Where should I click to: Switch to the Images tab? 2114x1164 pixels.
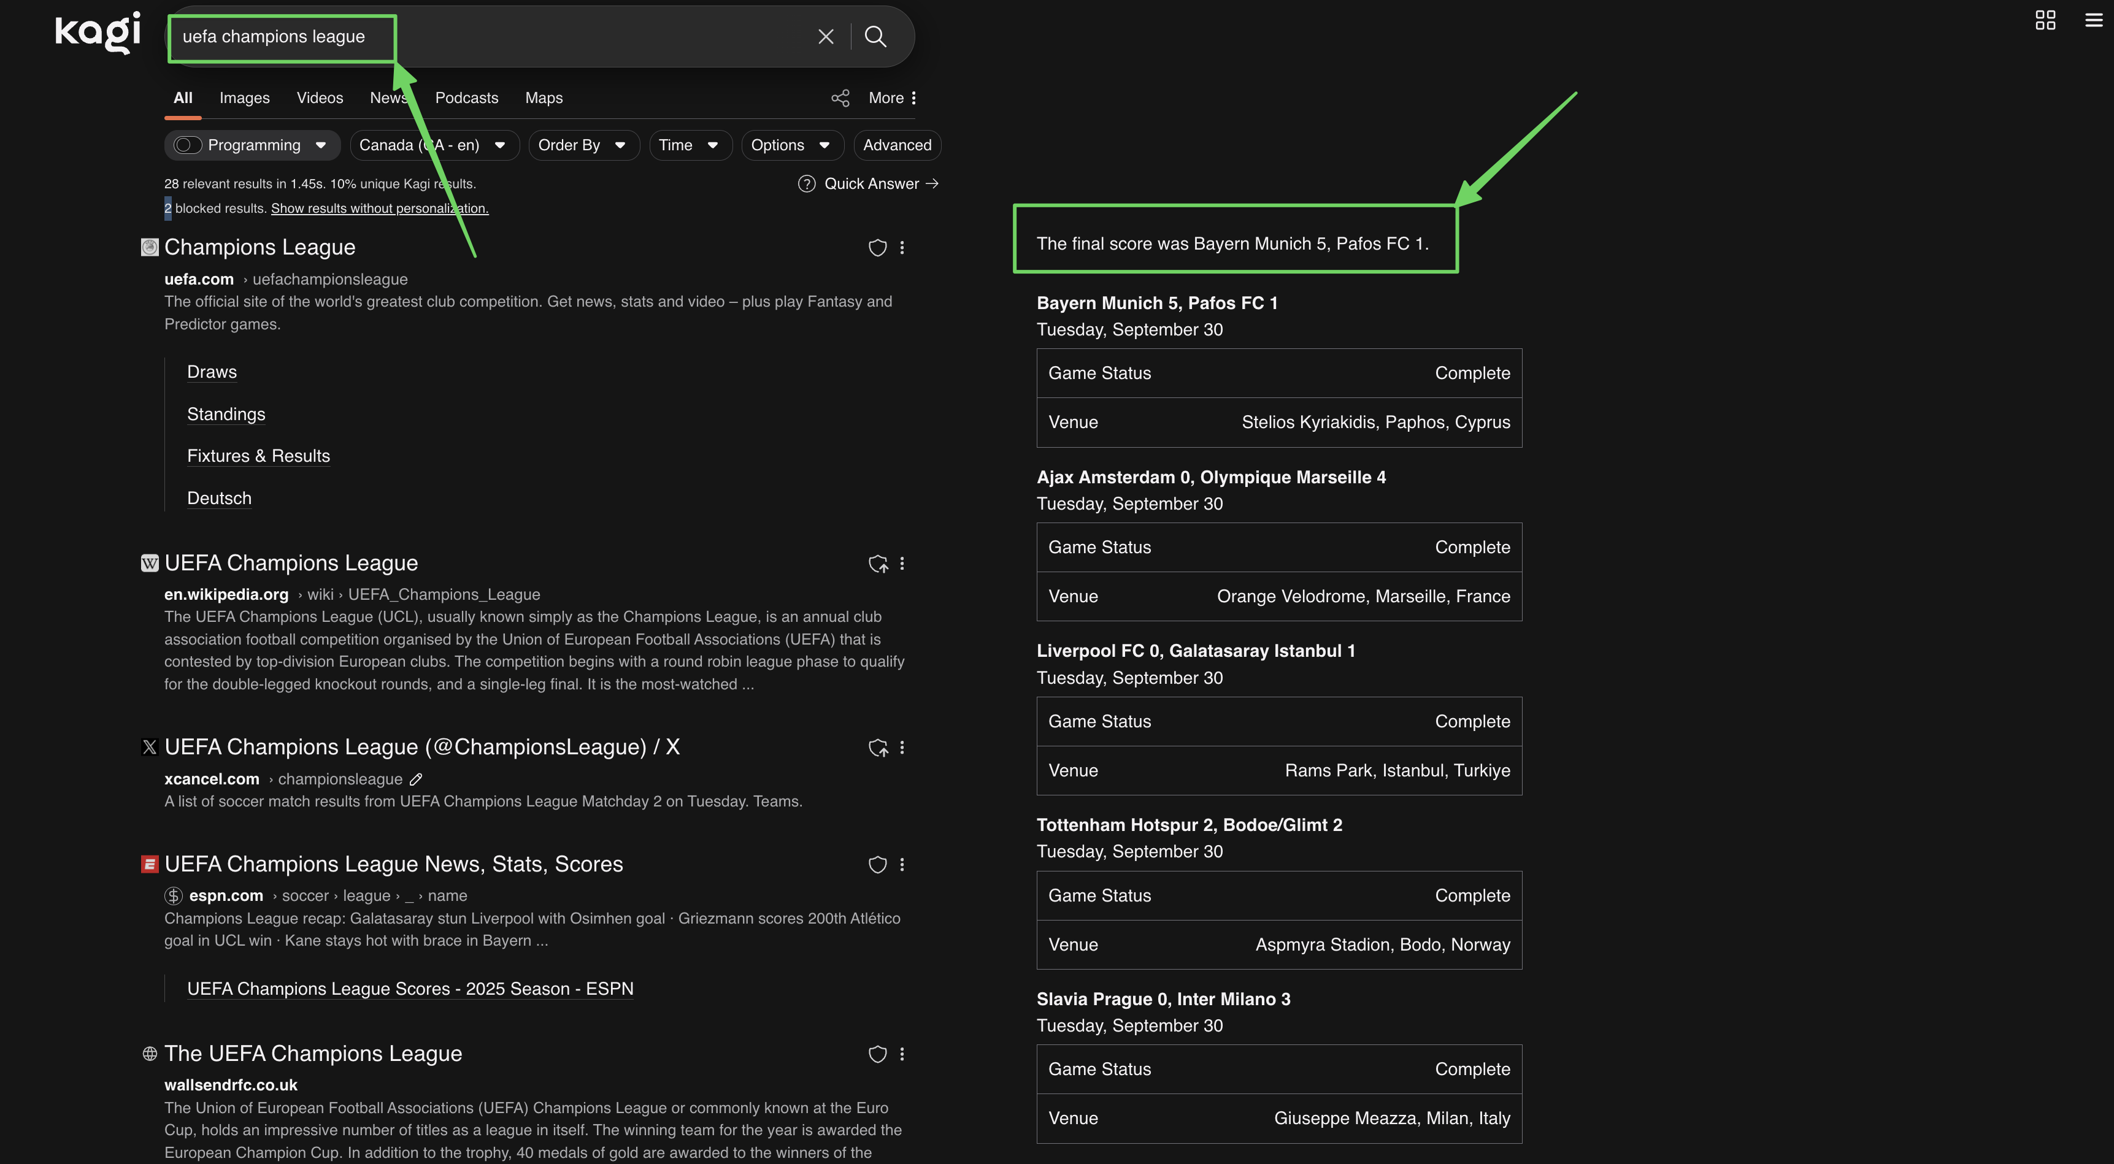[244, 99]
